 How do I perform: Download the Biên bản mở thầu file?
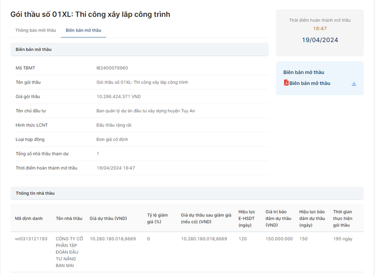pyautogui.click(x=354, y=84)
